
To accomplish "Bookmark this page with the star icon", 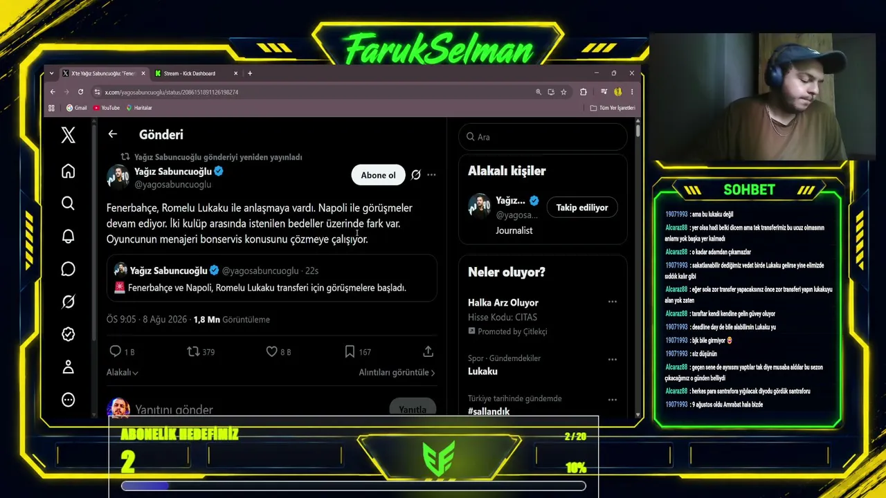I will 563,92.
